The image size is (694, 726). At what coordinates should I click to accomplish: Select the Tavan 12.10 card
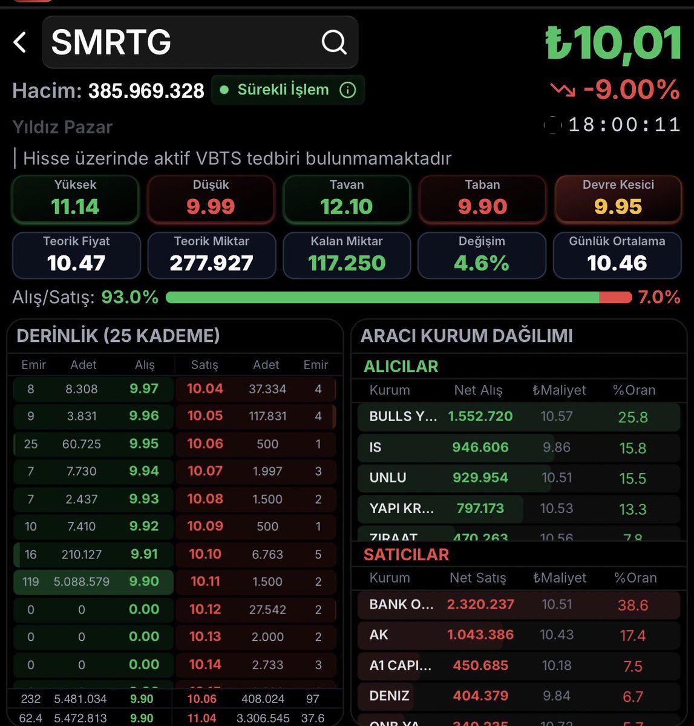(347, 199)
